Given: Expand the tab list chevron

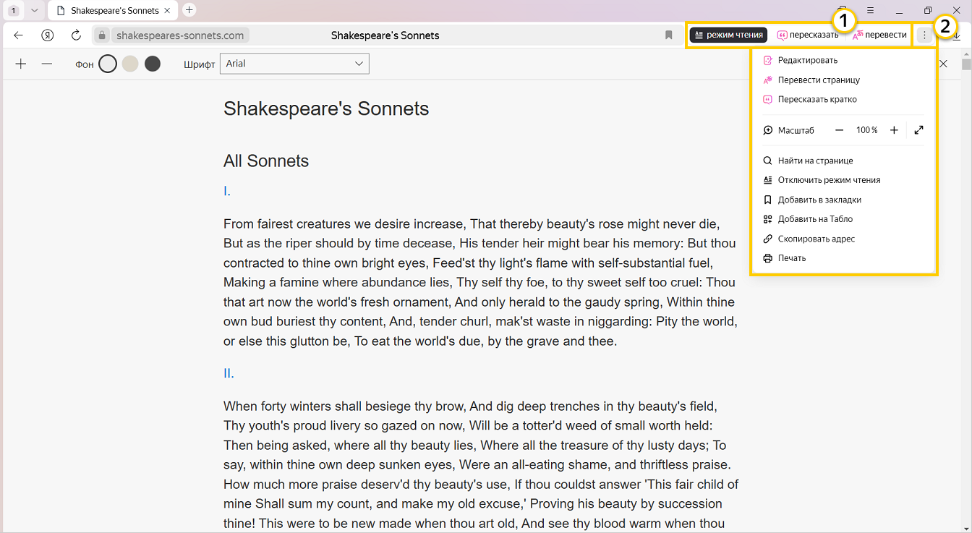Looking at the screenshot, I should pyautogui.click(x=34, y=11).
